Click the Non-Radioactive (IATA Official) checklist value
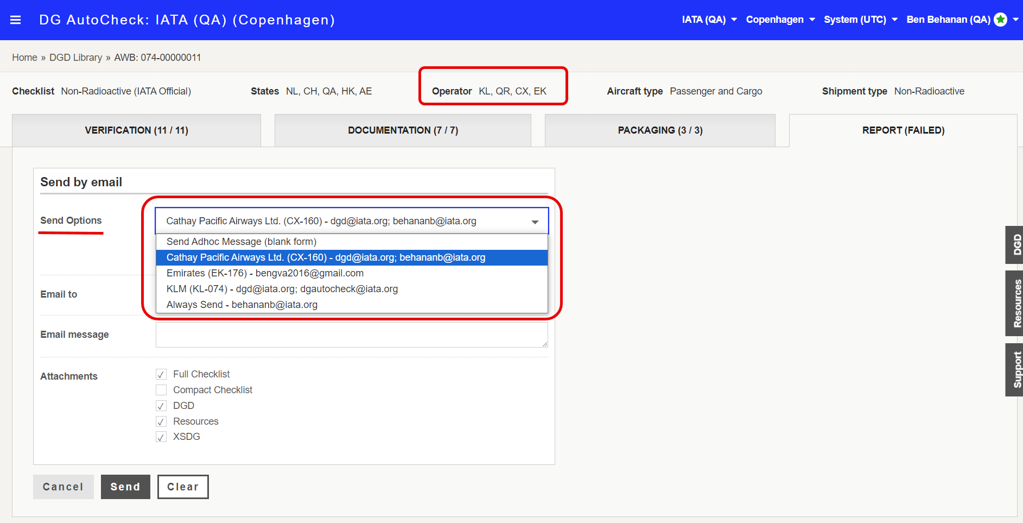This screenshot has width=1023, height=523. (x=126, y=91)
